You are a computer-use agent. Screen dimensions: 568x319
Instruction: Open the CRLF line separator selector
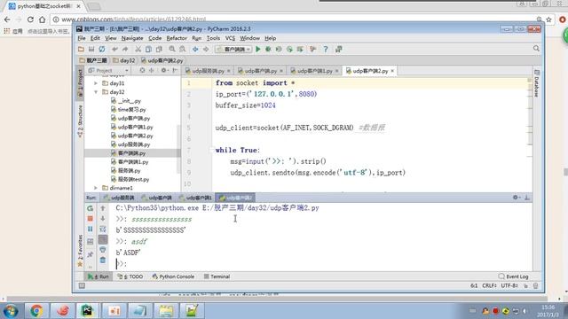tap(489, 285)
